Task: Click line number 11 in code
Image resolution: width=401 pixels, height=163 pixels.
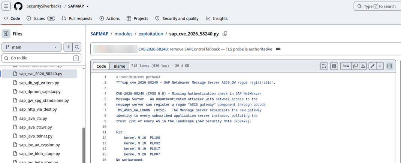Action: pos(104,132)
